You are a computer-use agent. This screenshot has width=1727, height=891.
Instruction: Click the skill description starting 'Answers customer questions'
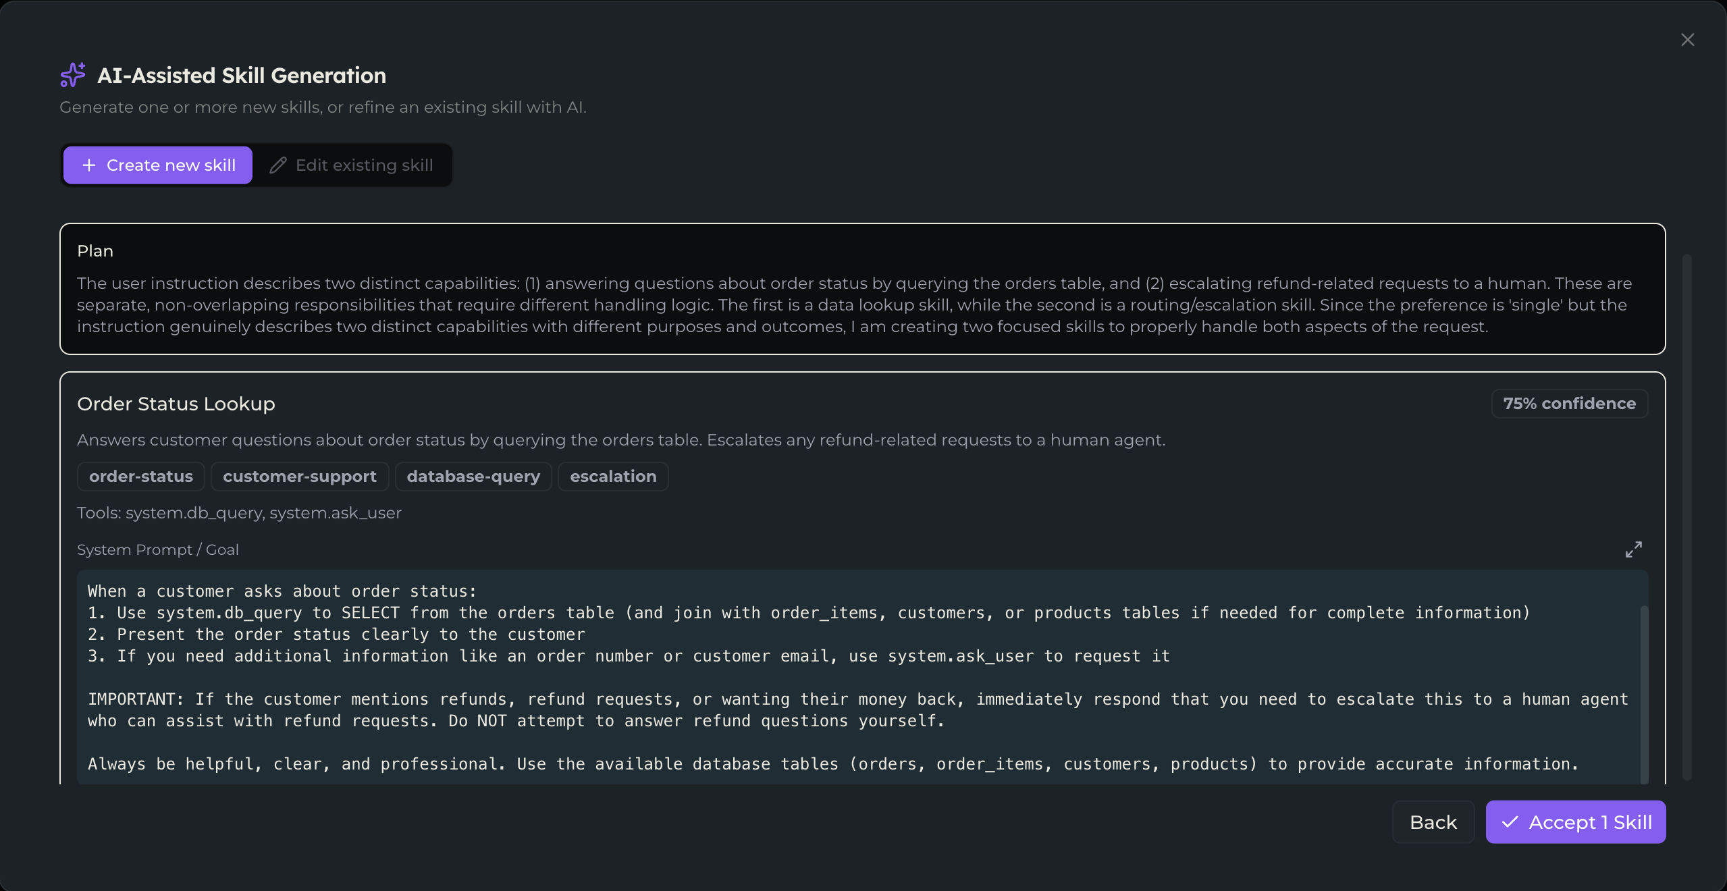click(621, 440)
